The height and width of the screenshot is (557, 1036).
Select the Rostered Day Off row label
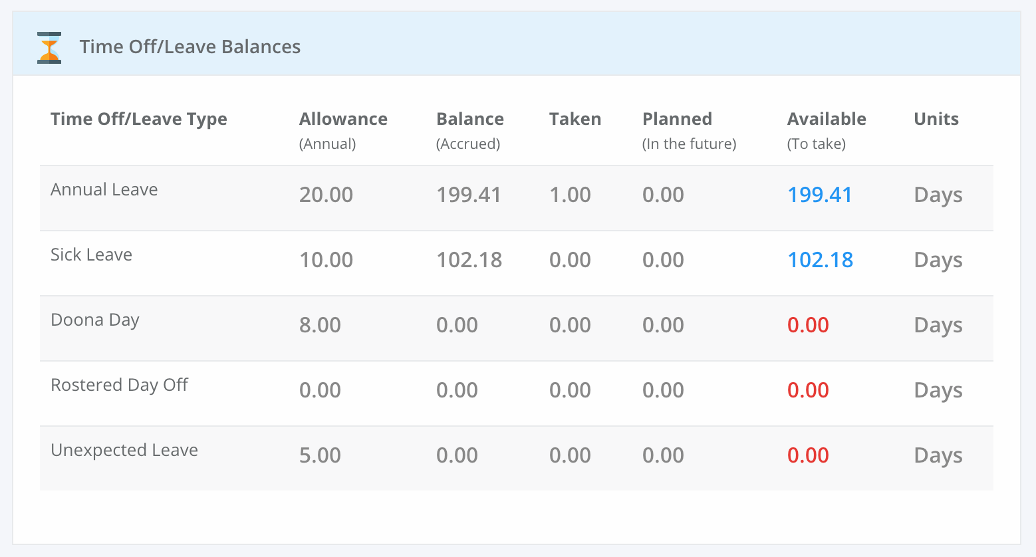(120, 386)
